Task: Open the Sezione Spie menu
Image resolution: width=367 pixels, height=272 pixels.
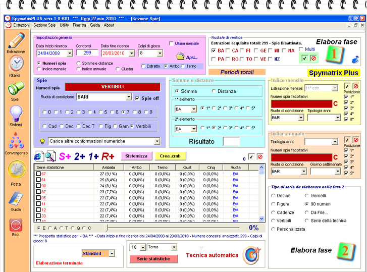Action: (x=44, y=25)
